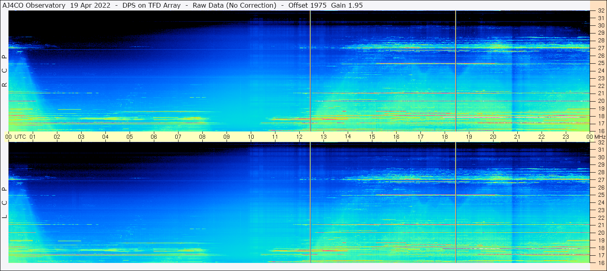Click hour "18" on the UTC time axis
This screenshot has height=271, width=607.
(x=445, y=137)
